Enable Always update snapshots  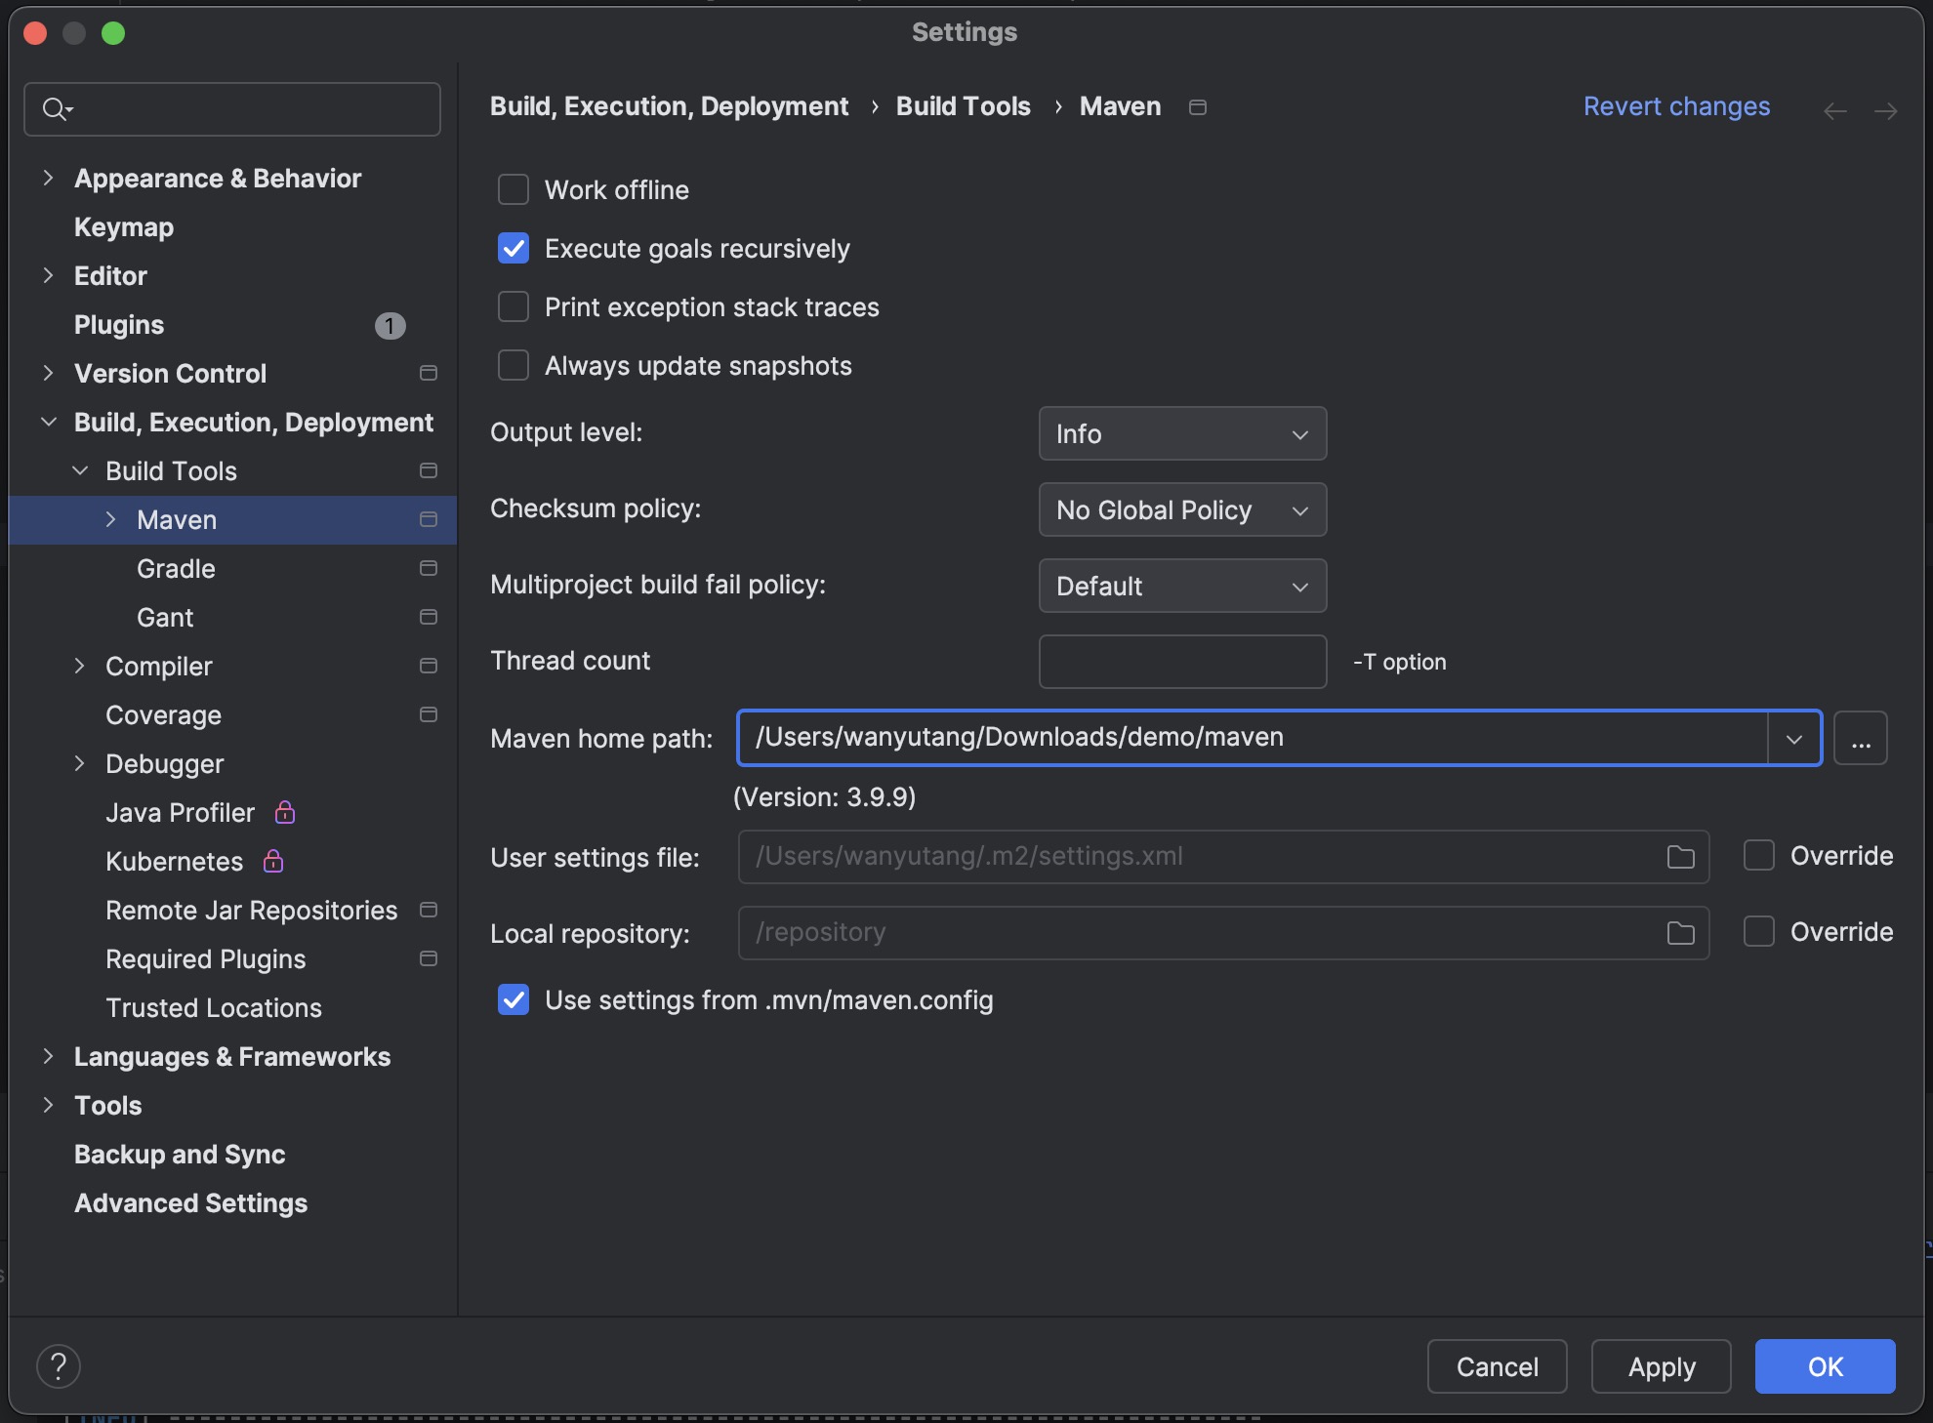tap(514, 365)
